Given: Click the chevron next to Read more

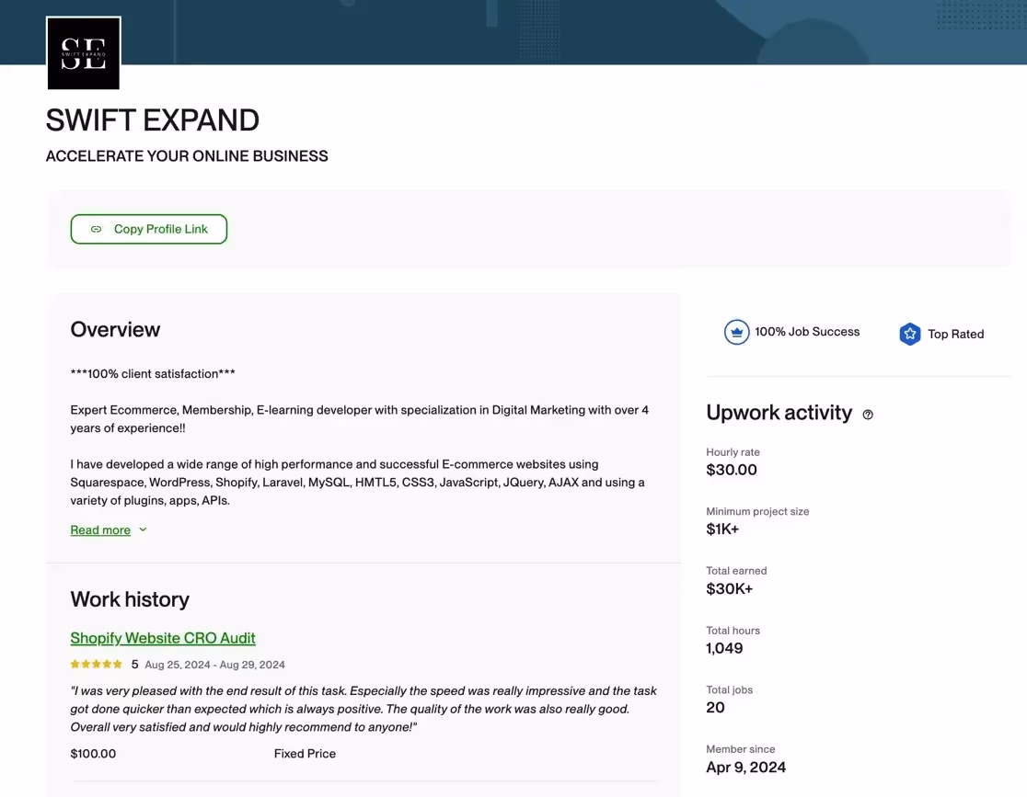Looking at the screenshot, I should coord(143,529).
